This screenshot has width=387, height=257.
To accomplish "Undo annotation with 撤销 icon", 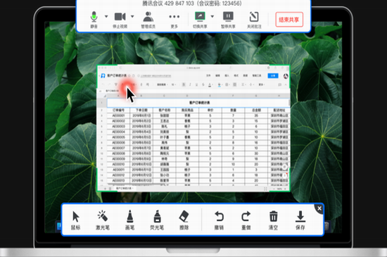I will [x=219, y=220].
